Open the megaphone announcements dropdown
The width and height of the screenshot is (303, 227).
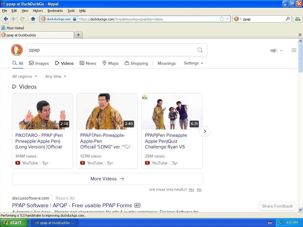coord(276,50)
